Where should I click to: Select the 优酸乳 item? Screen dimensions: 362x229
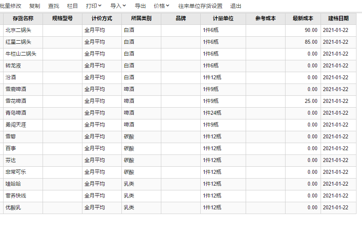(13, 208)
